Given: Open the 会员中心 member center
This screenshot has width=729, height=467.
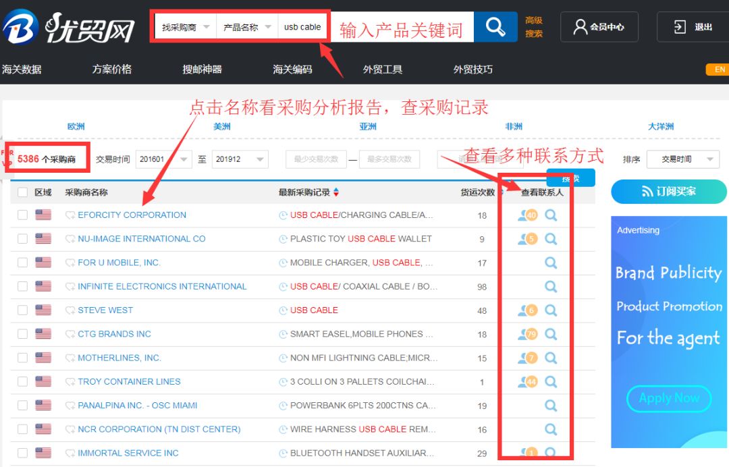Looking at the screenshot, I should tap(599, 26).
